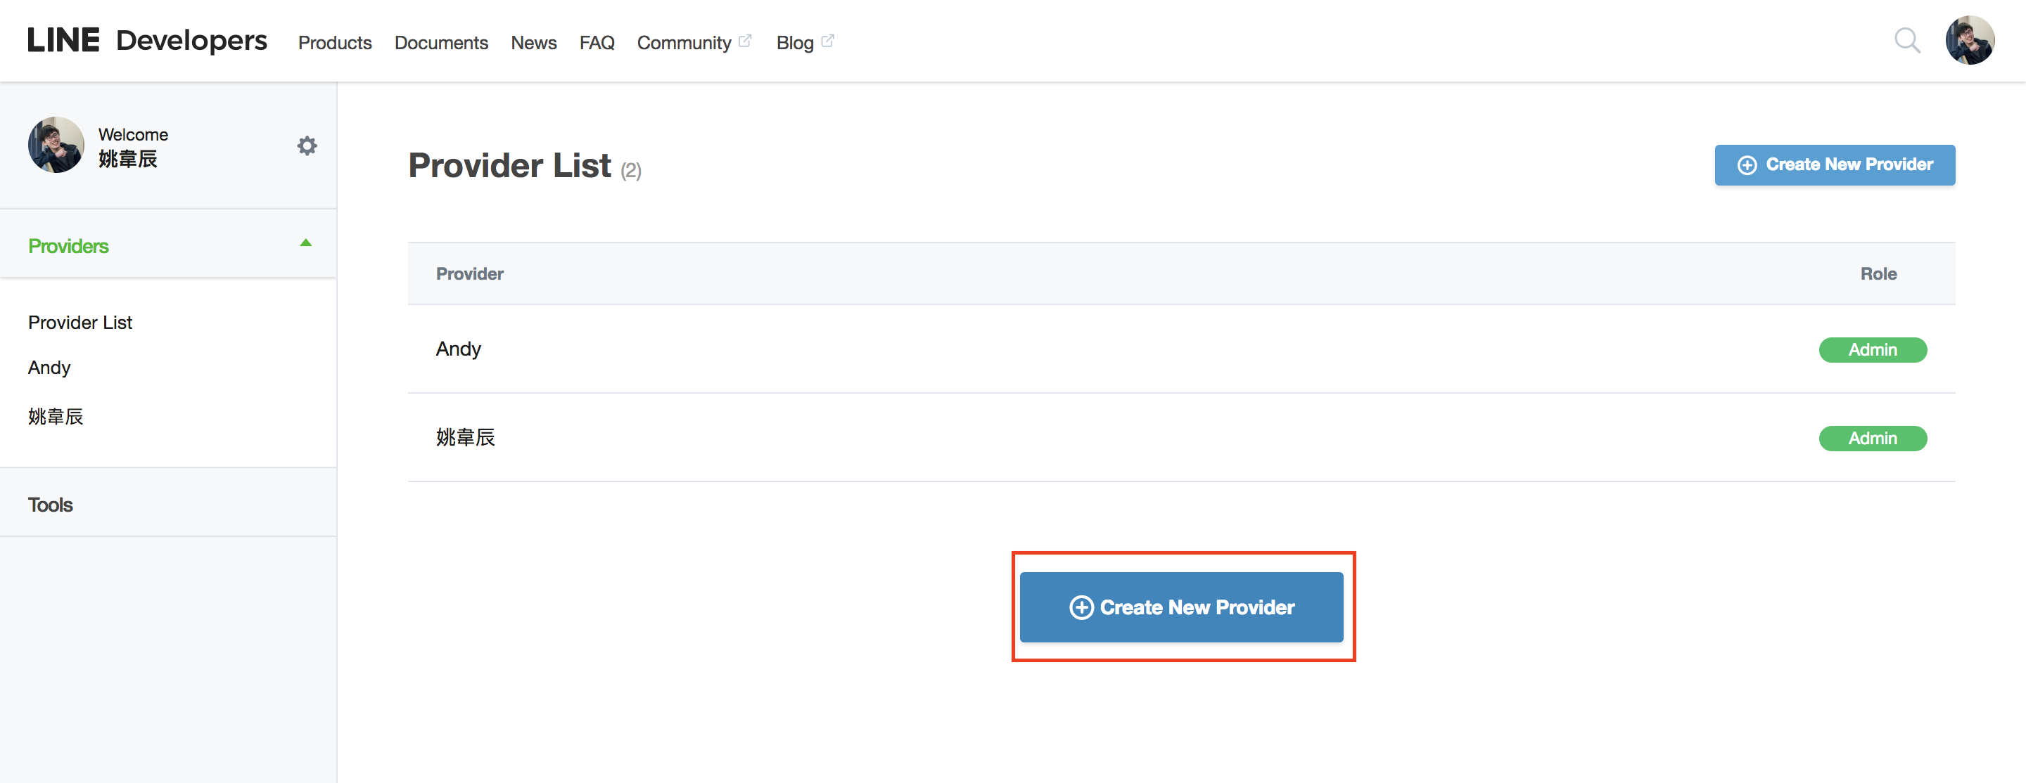Open the Andy provider row

(1180, 349)
